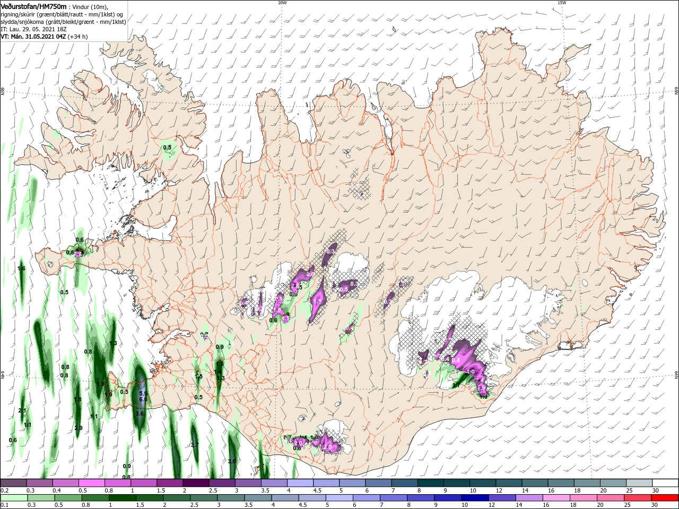Select the 'IT: Lau. 29. 05. 2021 18Z' line
Viewport: 679px width, 509px height.
(34, 29)
